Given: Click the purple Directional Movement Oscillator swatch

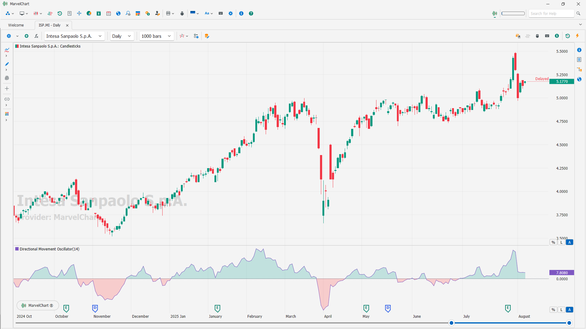Looking at the screenshot, I should 17,249.
